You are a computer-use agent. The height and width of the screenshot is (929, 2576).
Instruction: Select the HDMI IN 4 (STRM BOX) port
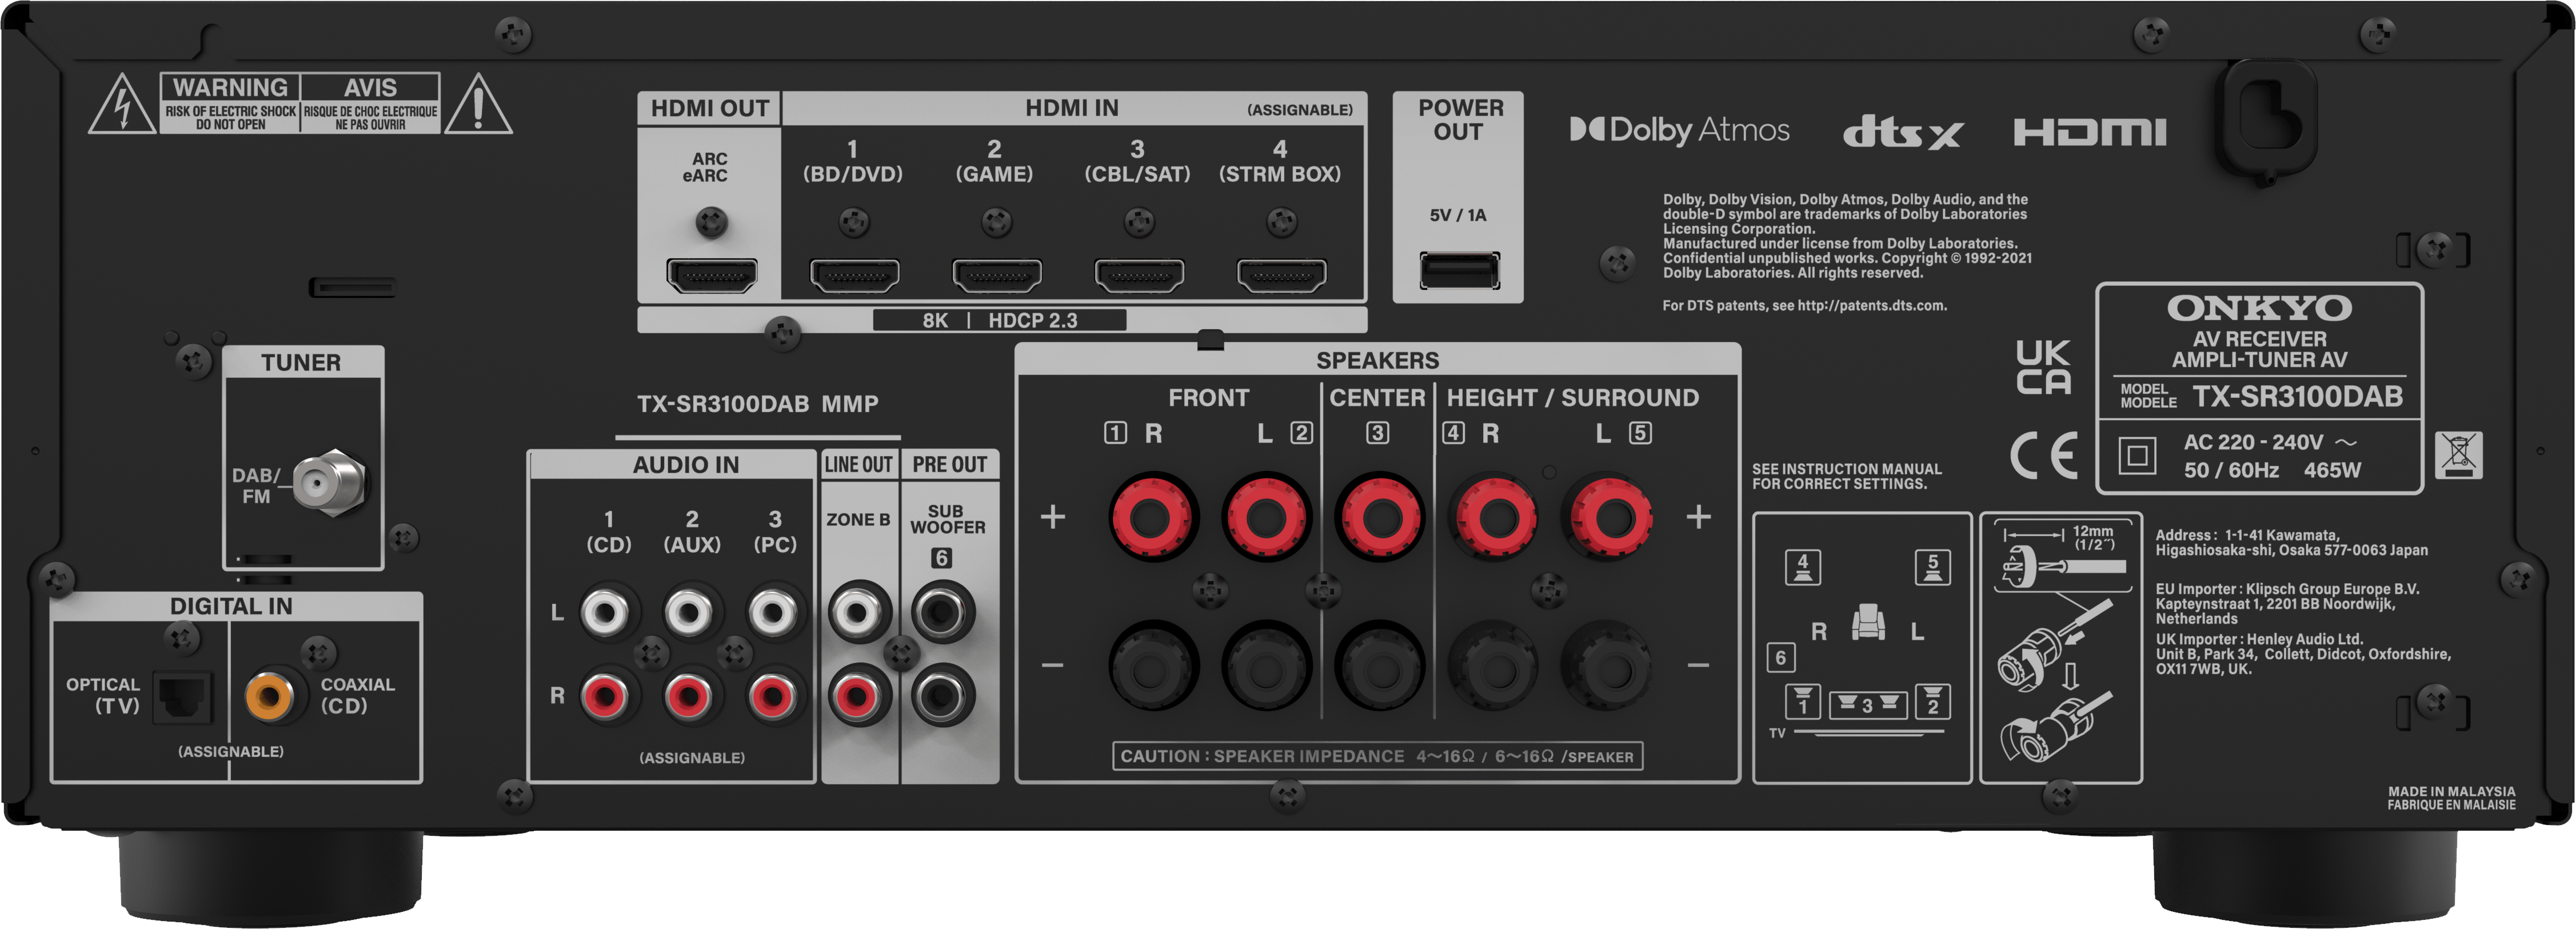1281,274
